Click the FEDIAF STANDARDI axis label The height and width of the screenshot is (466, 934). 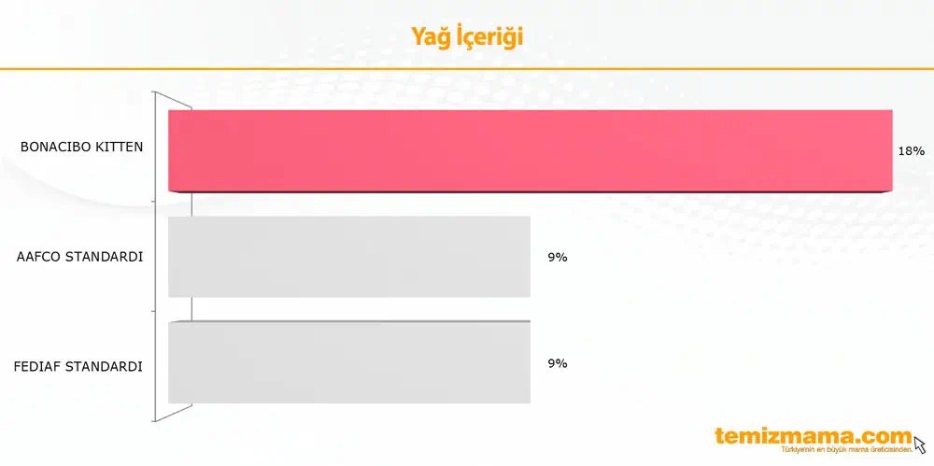78,366
